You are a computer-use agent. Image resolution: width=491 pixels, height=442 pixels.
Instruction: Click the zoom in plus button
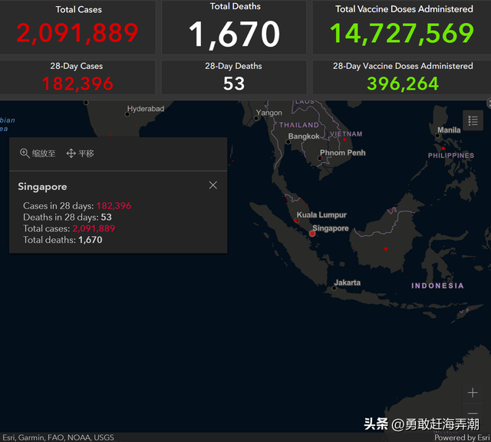tap(473, 392)
